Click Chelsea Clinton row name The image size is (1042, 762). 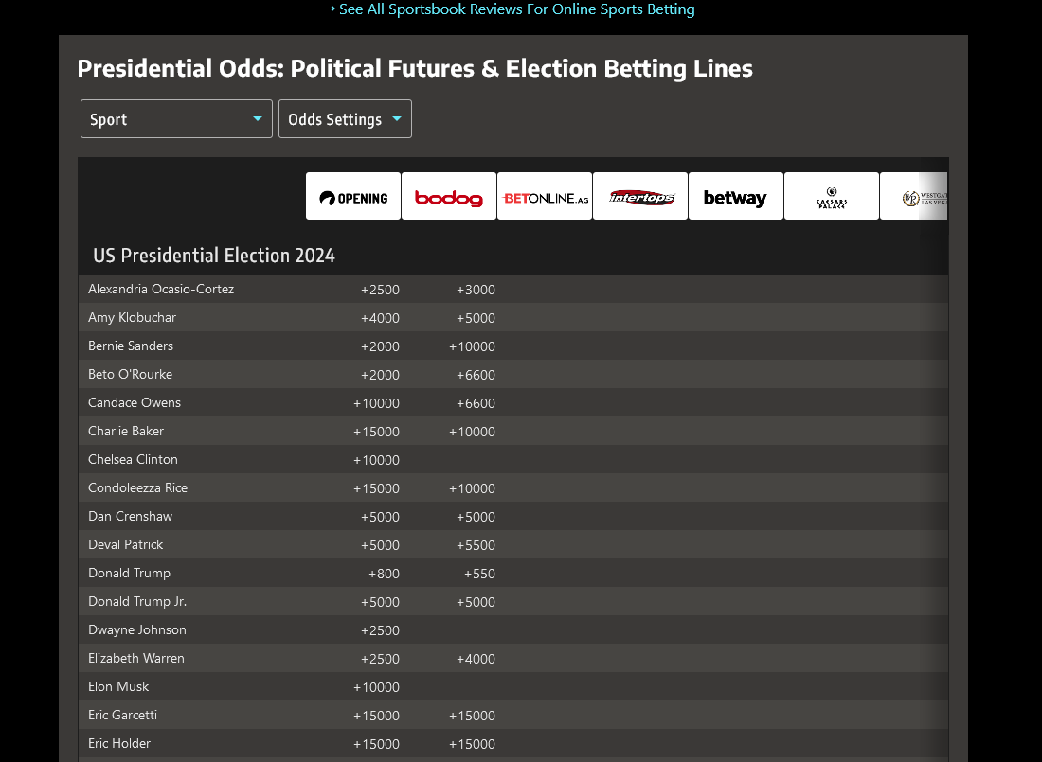(133, 460)
